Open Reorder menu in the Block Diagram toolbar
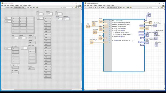Viewport: 166px width, 93px height. [x=128, y=7]
